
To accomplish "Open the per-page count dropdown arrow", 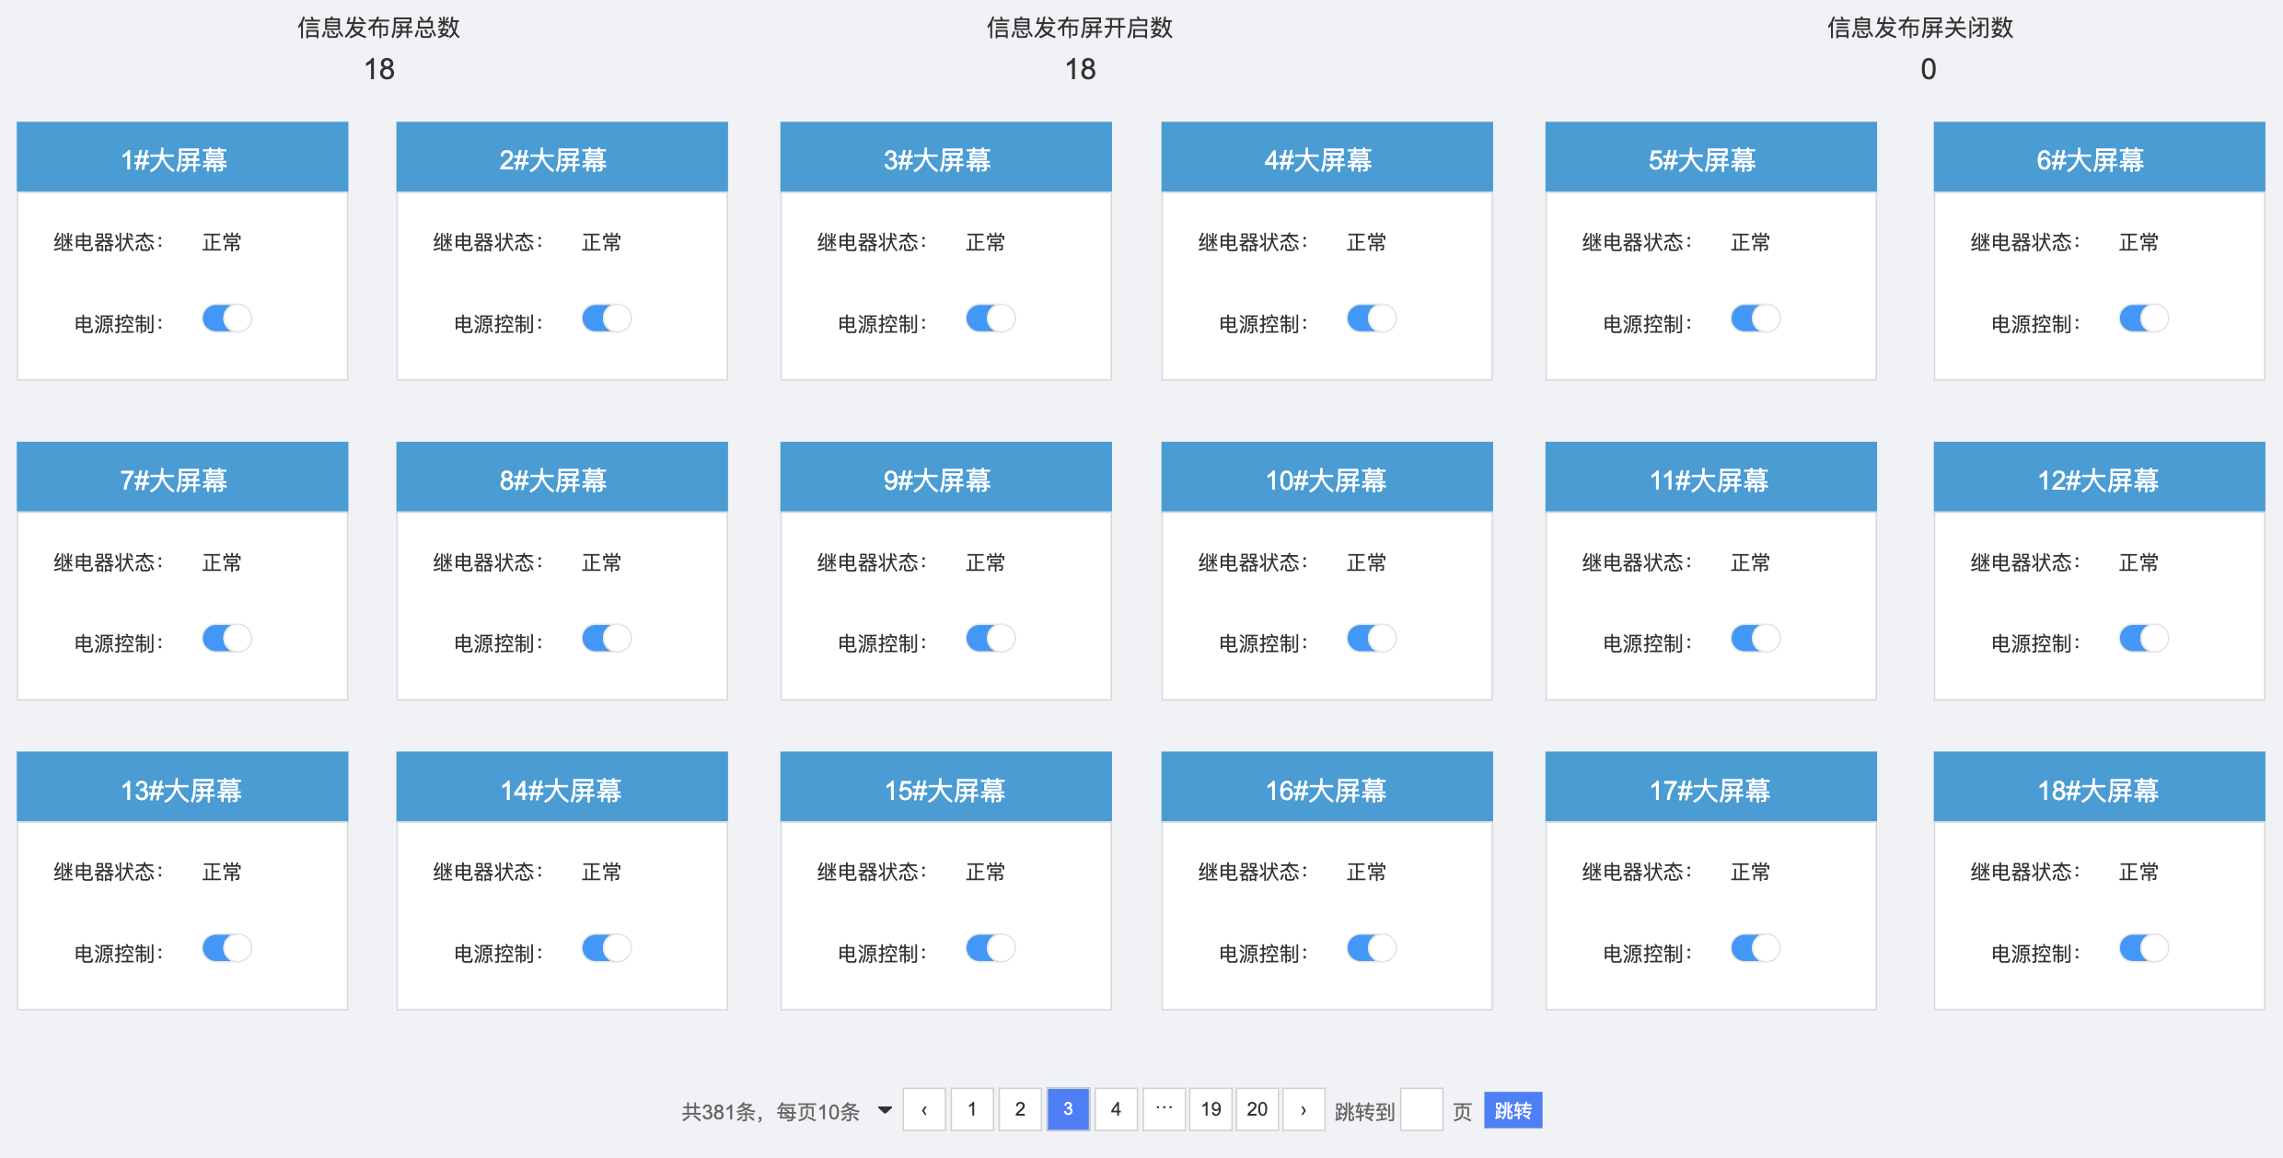I will (885, 1110).
